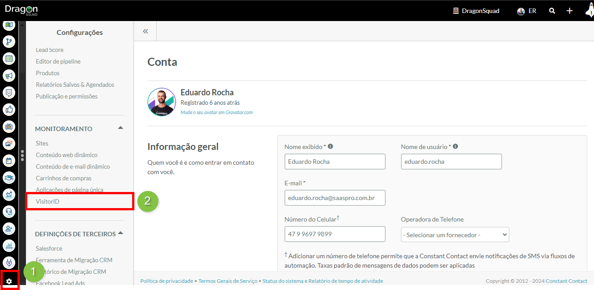594x290 pixels.
Task: Open Aplicações de página única
Action: click(x=69, y=190)
